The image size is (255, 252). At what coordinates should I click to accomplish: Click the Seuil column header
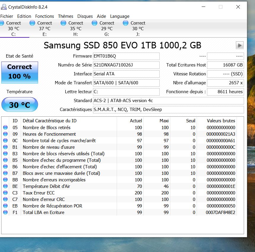(183, 121)
